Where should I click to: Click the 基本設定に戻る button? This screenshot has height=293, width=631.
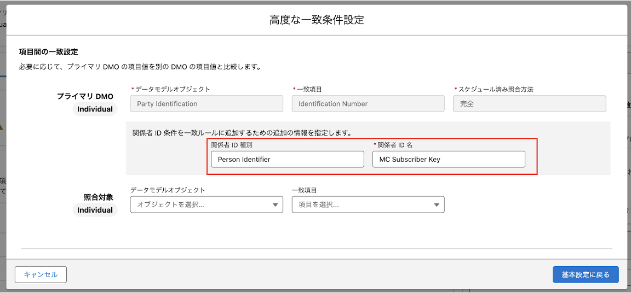[x=586, y=274]
